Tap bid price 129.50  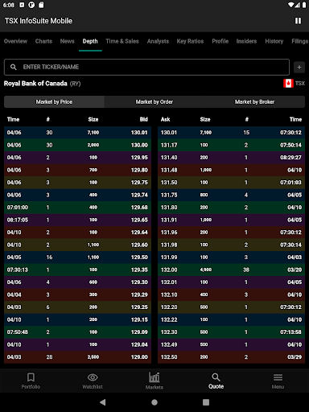[x=139, y=257]
